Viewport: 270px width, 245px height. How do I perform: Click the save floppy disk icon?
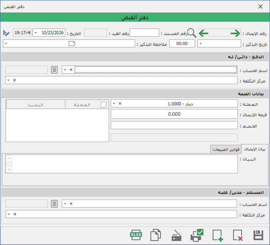tap(258, 235)
